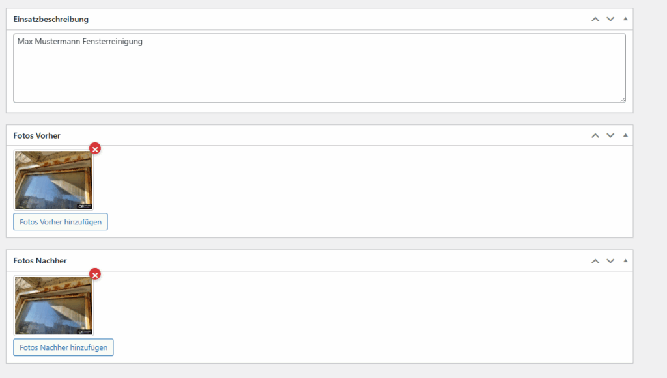This screenshot has height=378, width=667.
Task: Collapse the Fotos Nachher panel with the triangle toggle
Action: click(625, 261)
